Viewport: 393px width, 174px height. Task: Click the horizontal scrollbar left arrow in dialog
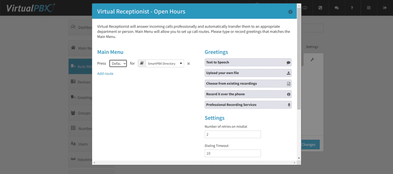pyautogui.click(x=94, y=163)
